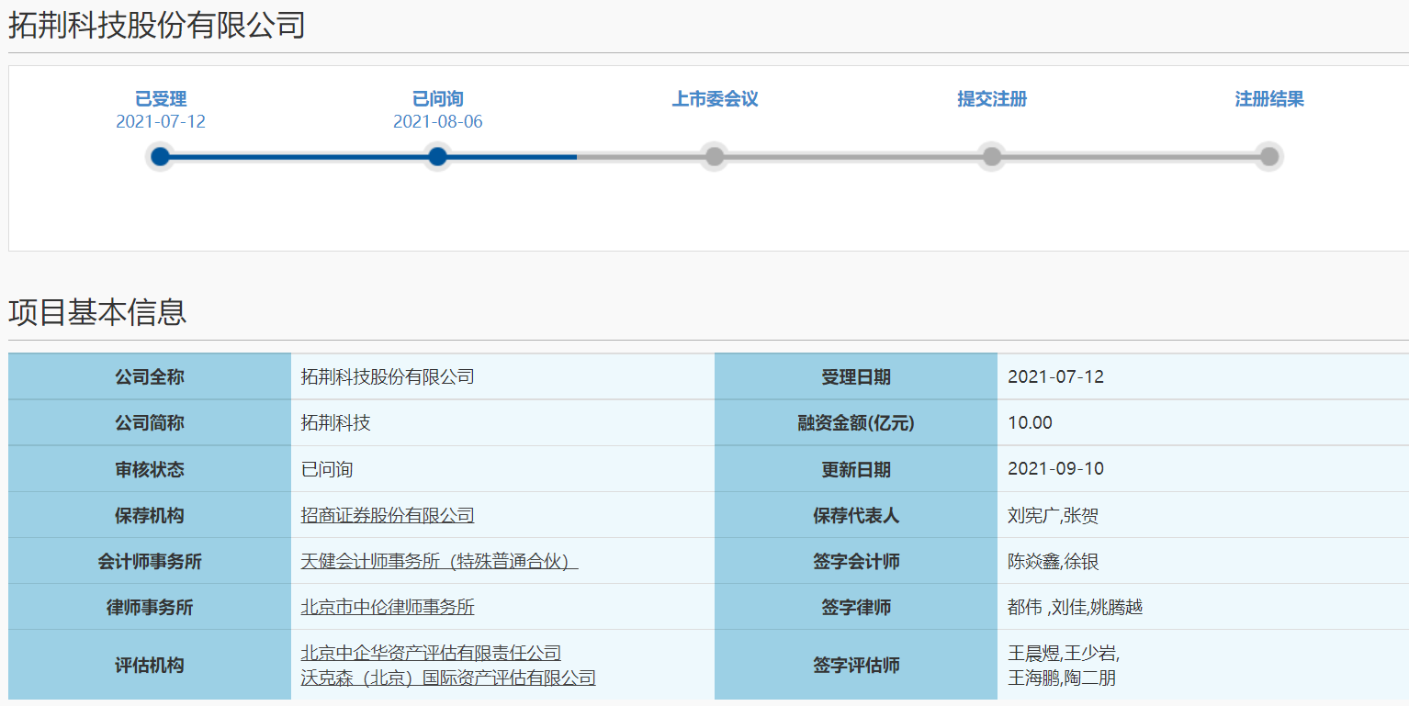Click the sponsor representatives 刘宪广,张贺

(1053, 515)
